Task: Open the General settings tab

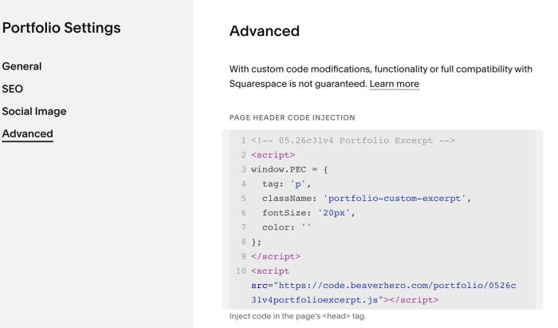Action: coord(22,66)
